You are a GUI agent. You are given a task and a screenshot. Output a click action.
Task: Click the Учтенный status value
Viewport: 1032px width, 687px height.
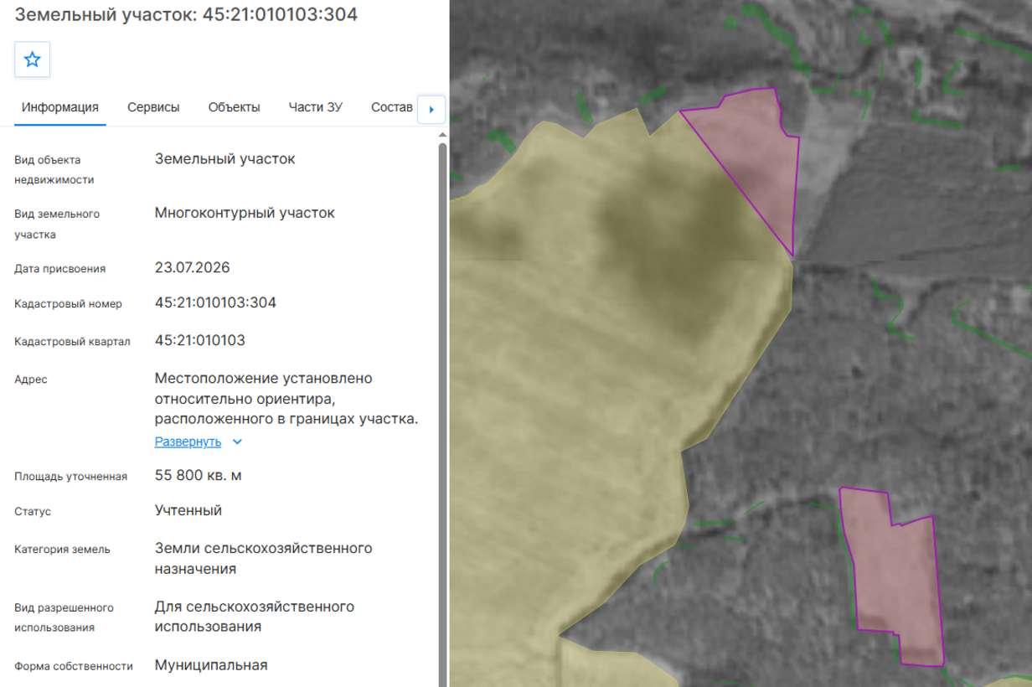click(x=188, y=510)
